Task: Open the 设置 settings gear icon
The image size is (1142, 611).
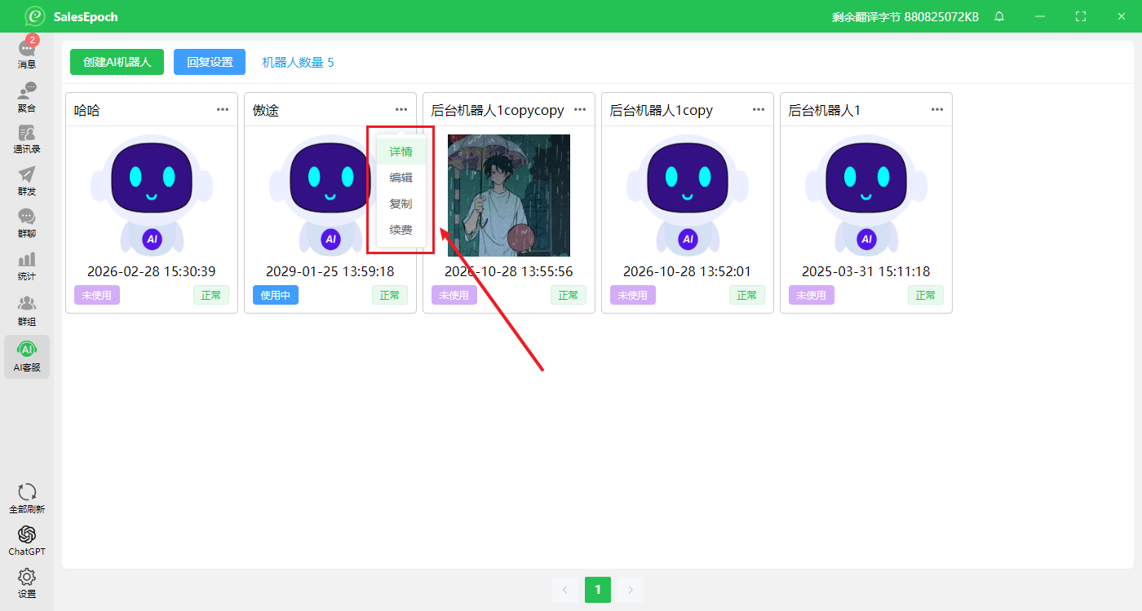Action: click(x=27, y=582)
